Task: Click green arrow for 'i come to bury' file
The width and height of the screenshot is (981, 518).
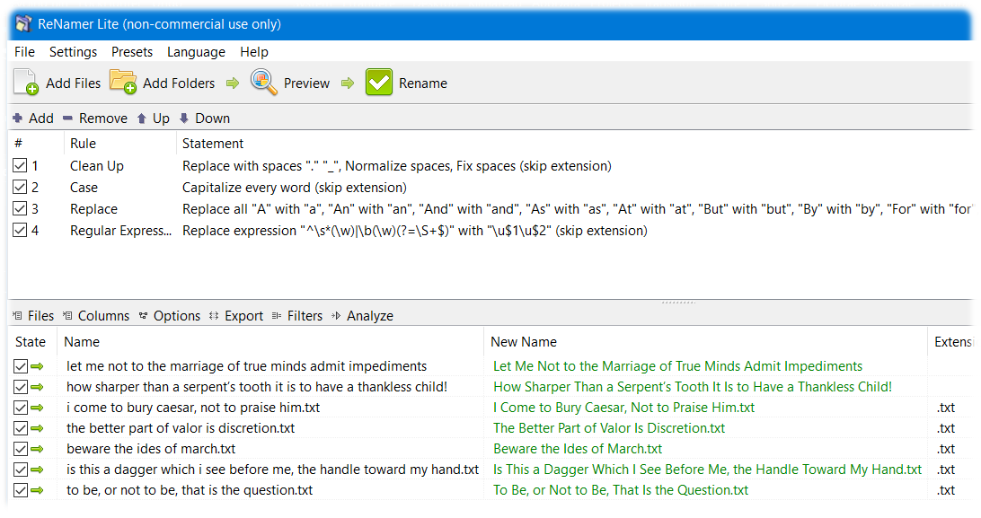Action: pos(38,408)
